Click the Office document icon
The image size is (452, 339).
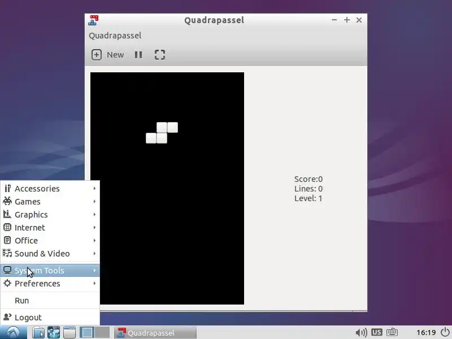click(x=7, y=240)
